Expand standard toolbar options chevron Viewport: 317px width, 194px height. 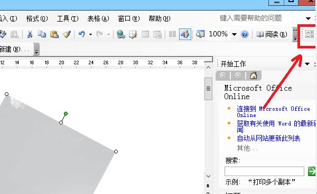pyautogui.click(x=295, y=34)
